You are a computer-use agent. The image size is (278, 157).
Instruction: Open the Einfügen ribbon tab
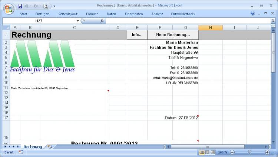[42, 14]
